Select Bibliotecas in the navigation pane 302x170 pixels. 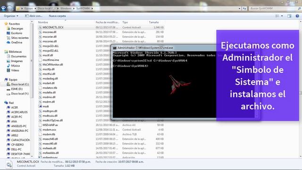point(15,51)
